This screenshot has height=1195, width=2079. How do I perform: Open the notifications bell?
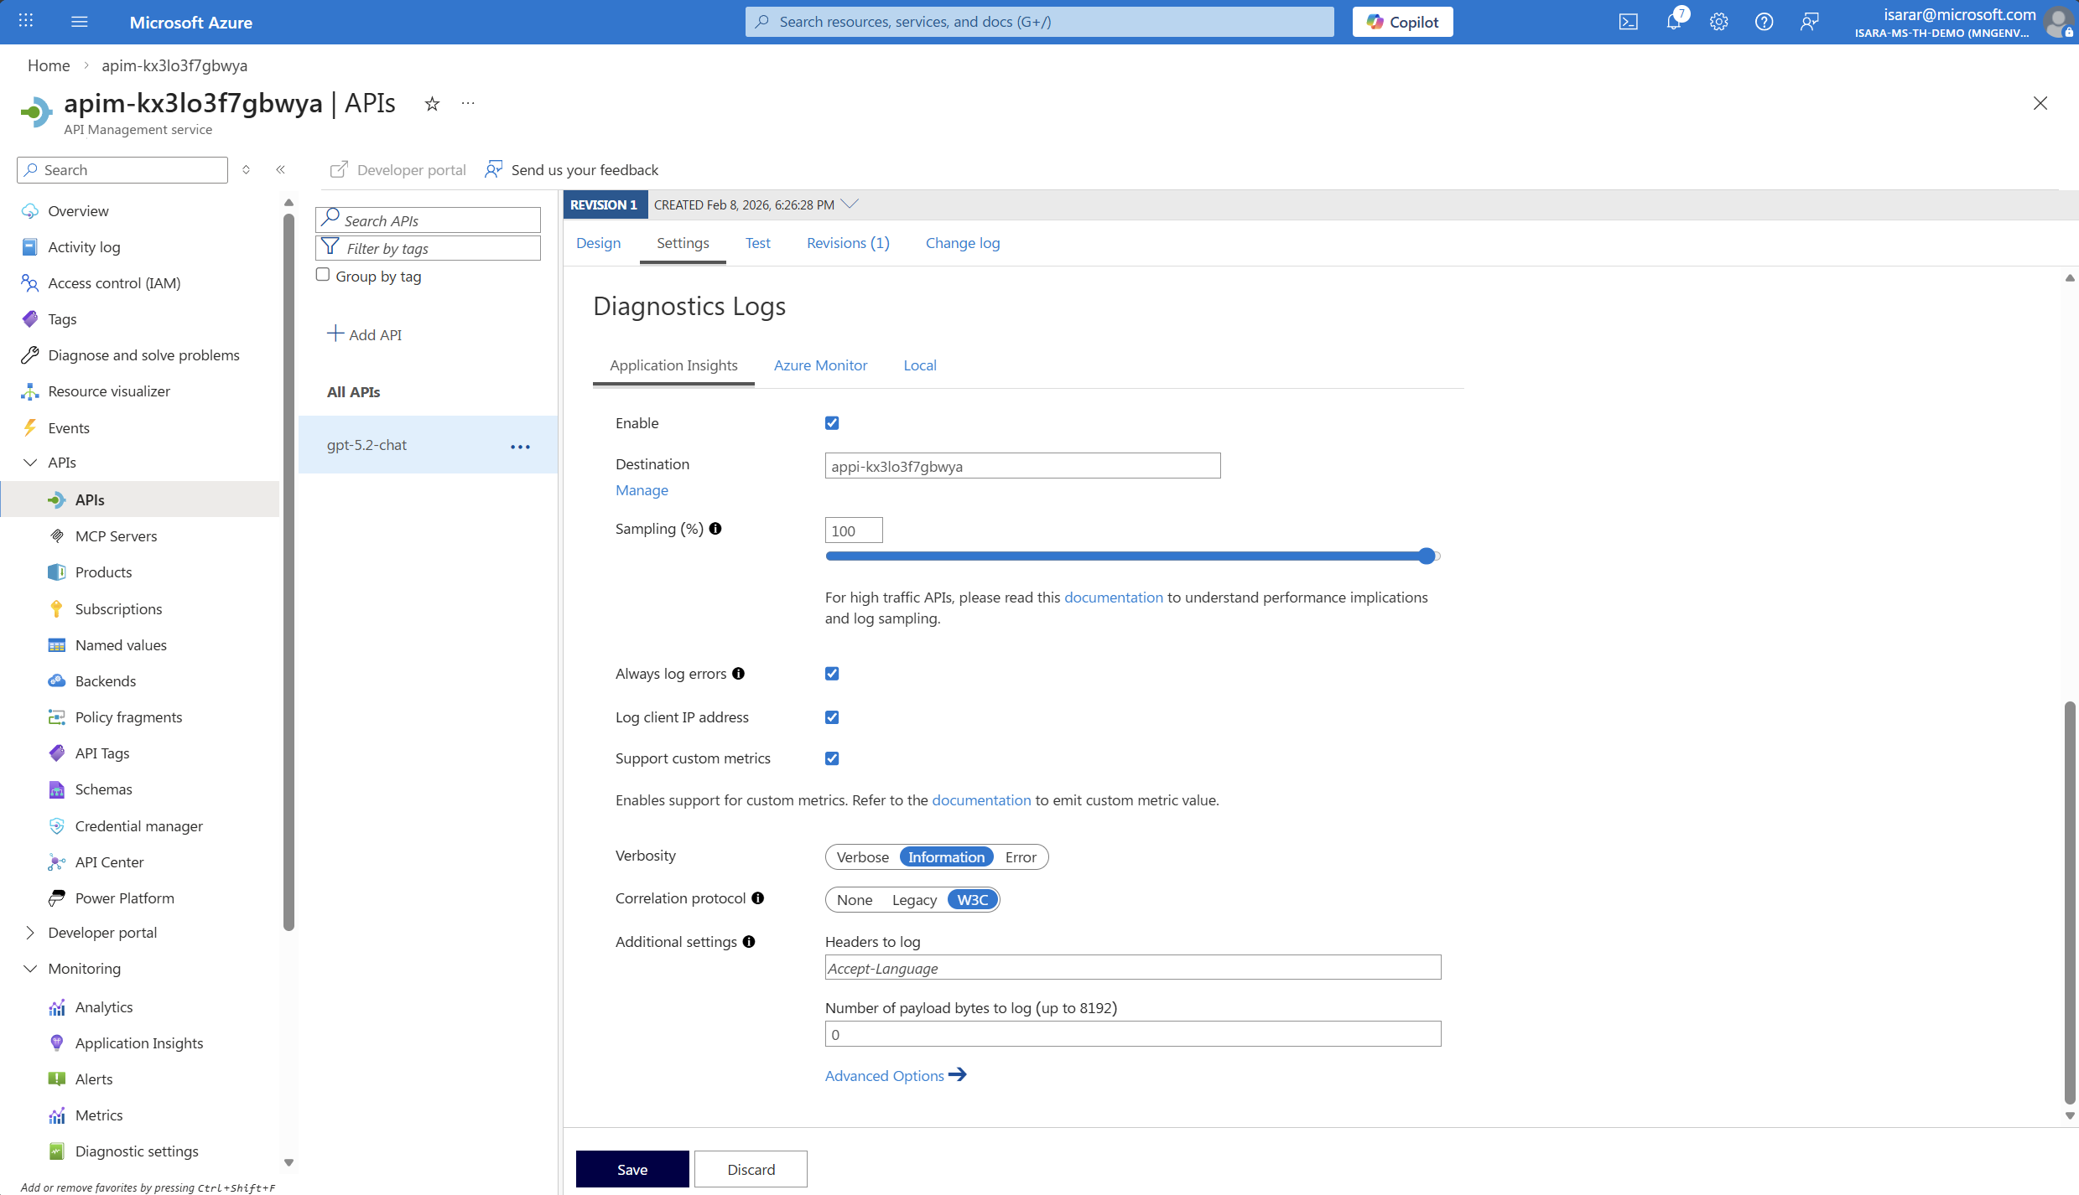click(1674, 21)
